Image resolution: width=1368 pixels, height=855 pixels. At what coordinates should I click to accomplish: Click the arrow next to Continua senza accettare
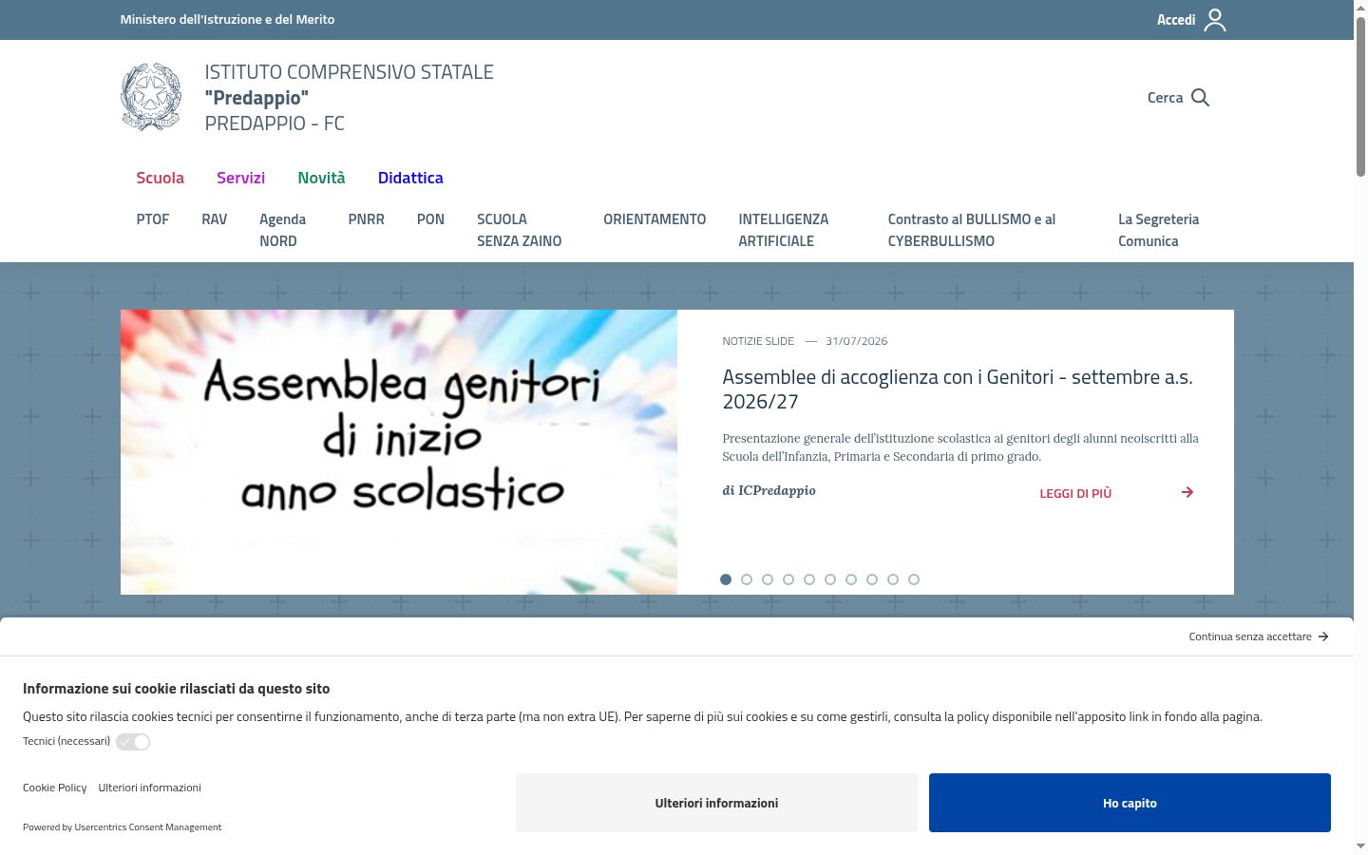(1323, 636)
